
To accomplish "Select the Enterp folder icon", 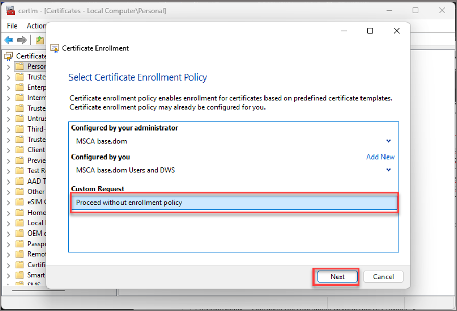I will click(19, 87).
